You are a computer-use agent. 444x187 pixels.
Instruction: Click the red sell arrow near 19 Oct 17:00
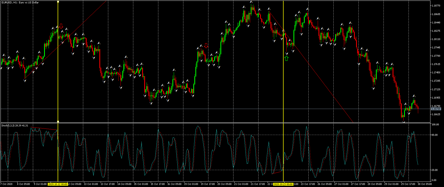[x=206, y=46]
